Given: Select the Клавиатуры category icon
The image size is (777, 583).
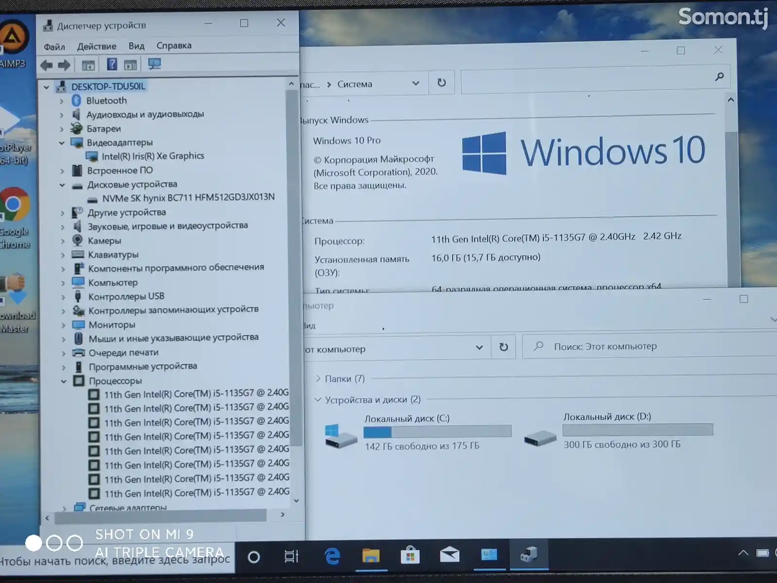Looking at the screenshot, I should pos(78,254).
